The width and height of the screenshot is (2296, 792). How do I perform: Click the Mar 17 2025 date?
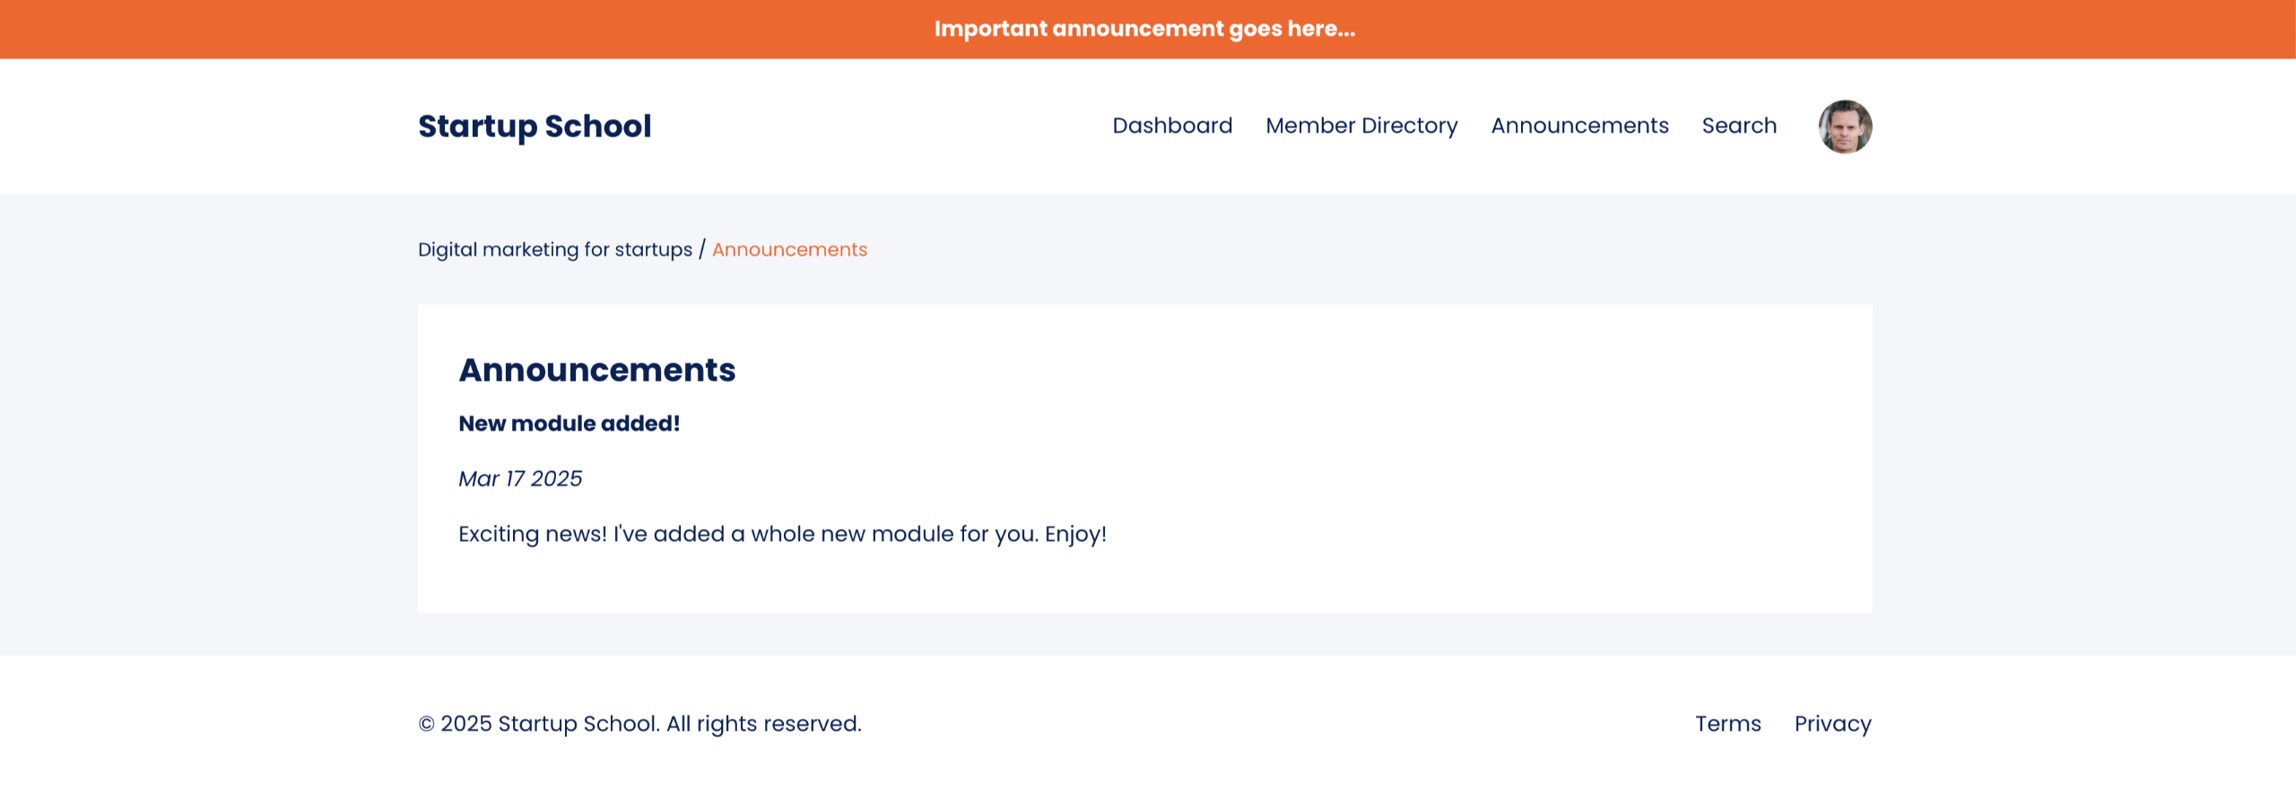(520, 479)
